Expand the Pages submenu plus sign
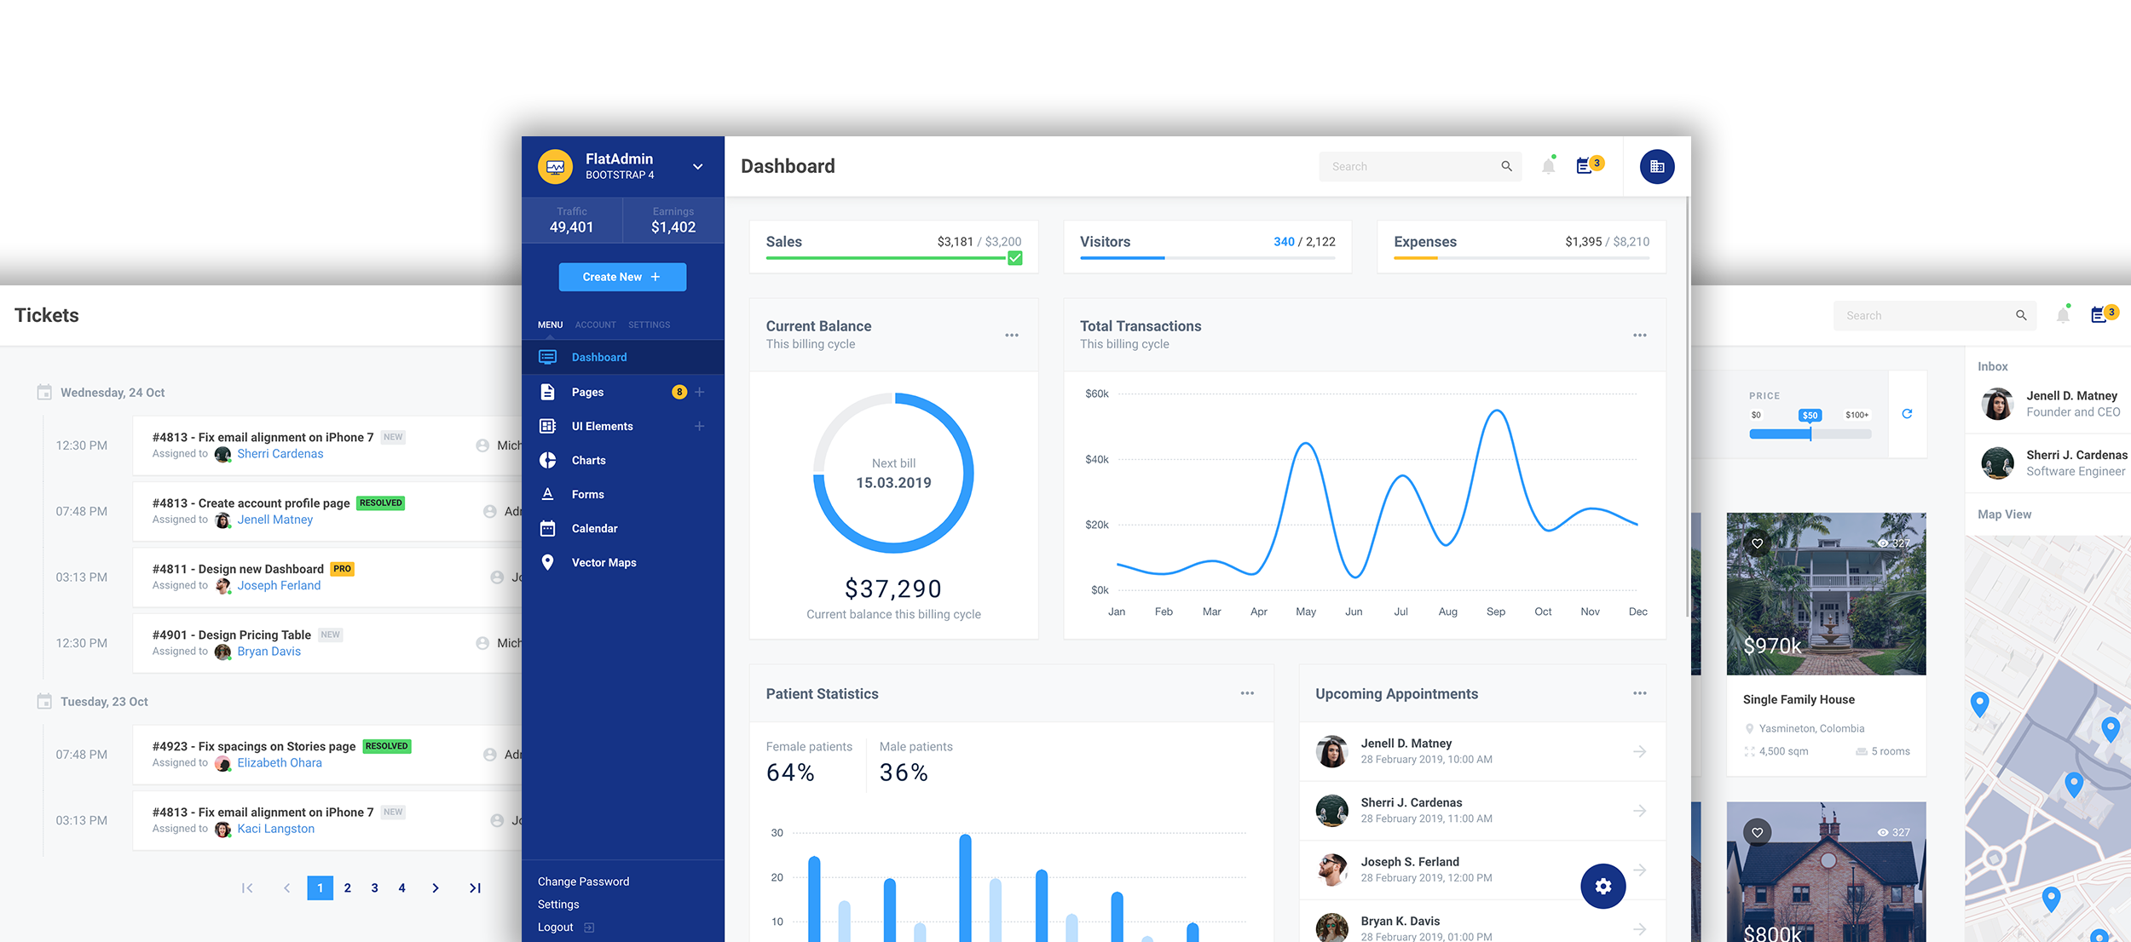2131x942 pixels. point(699,392)
